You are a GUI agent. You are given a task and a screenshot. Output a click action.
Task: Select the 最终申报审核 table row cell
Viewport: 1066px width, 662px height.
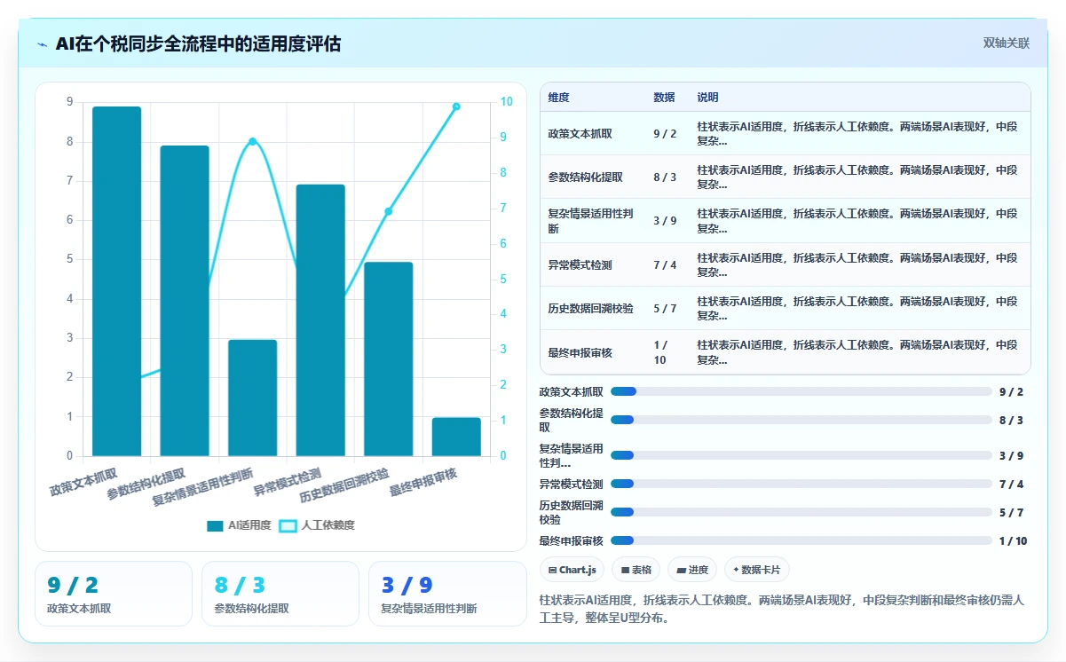pos(592,352)
